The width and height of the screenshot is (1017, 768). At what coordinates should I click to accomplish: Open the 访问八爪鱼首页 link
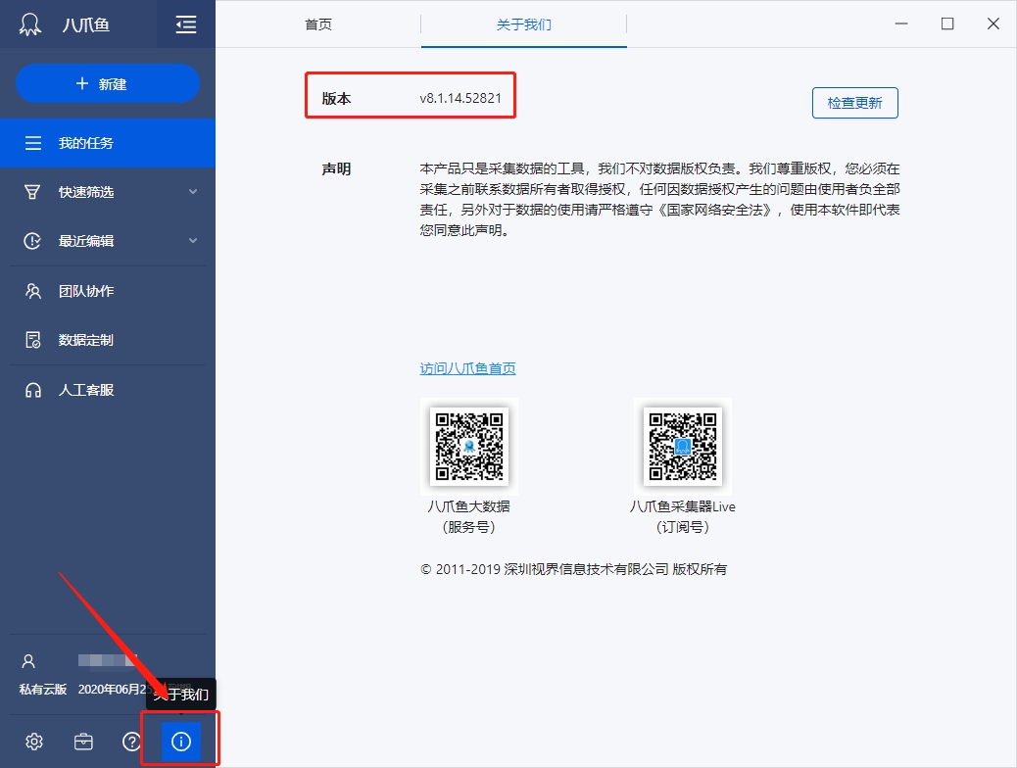click(467, 368)
